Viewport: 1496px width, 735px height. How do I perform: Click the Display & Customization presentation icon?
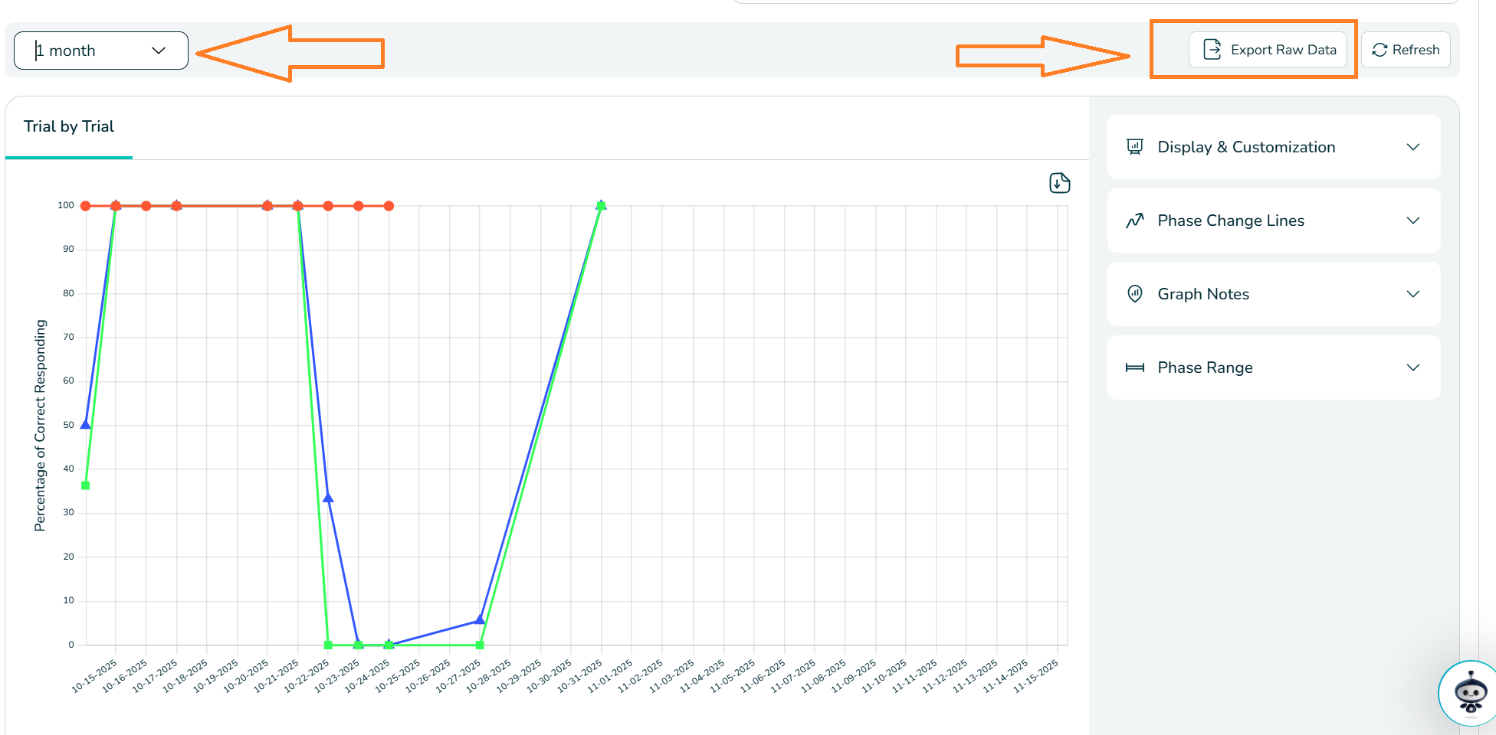coord(1135,147)
